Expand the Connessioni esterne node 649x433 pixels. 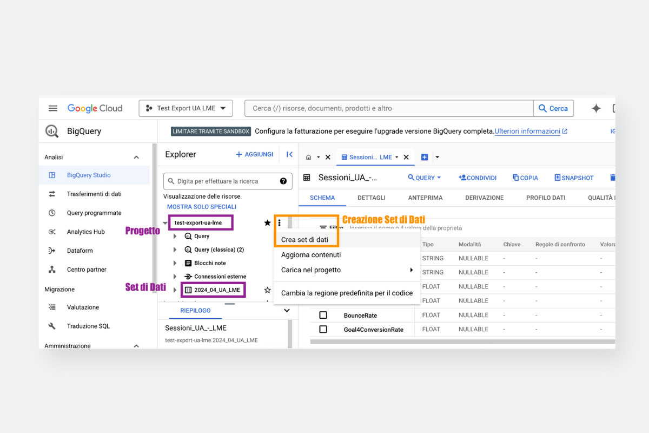pos(175,277)
